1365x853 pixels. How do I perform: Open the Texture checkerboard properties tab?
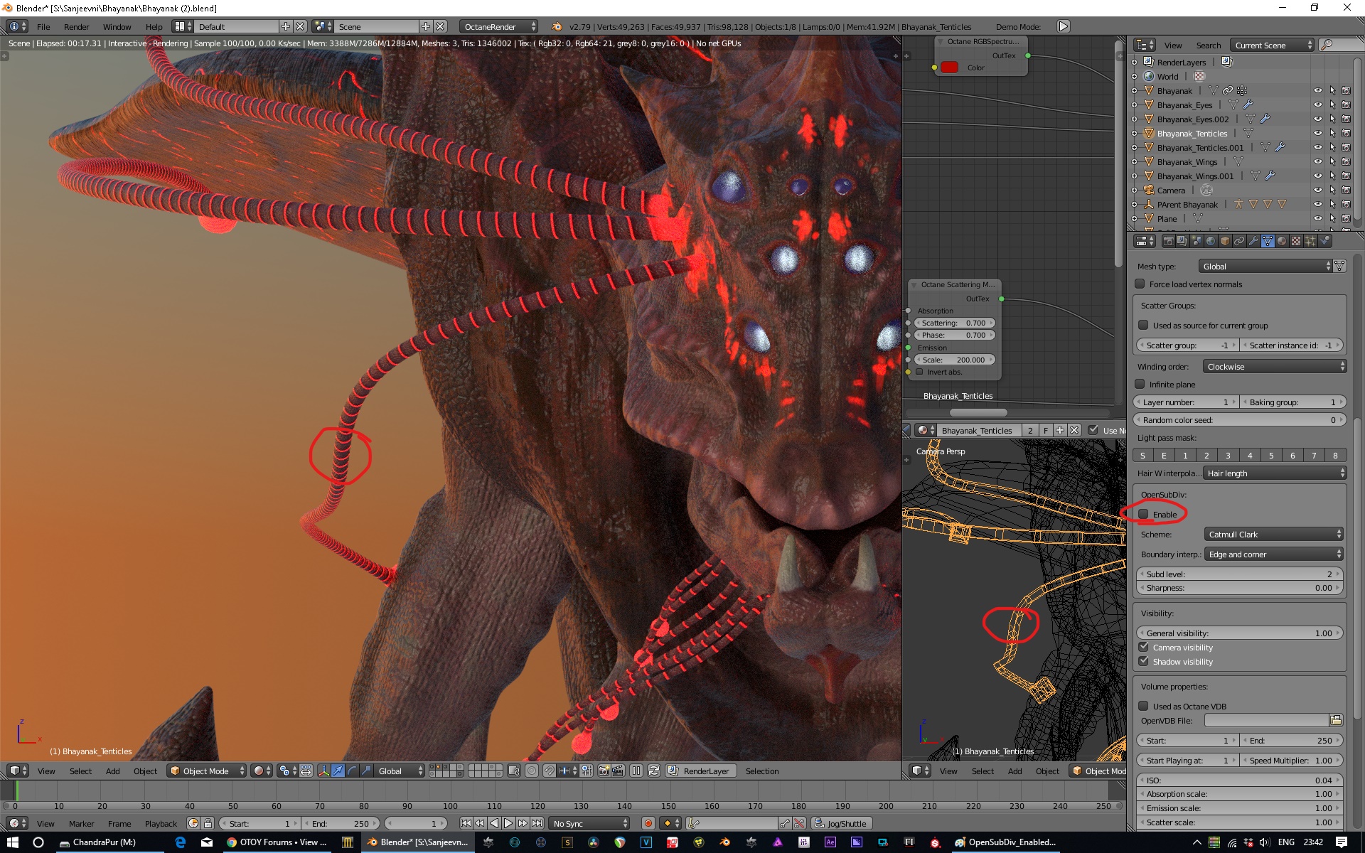pos(1296,241)
